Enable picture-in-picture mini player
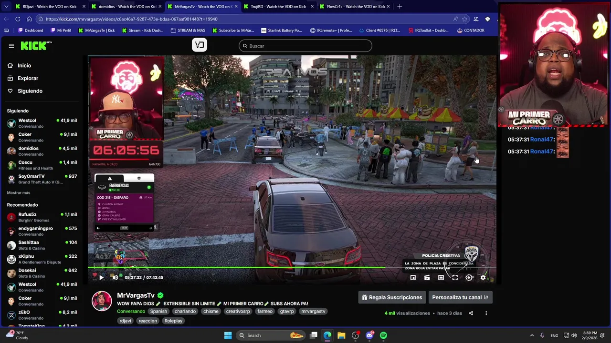The width and height of the screenshot is (611, 343). click(x=413, y=278)
